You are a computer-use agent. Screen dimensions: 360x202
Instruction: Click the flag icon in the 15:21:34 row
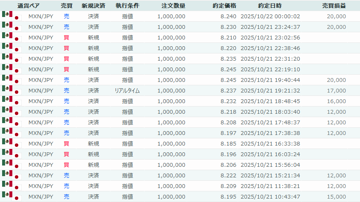[x=11, y=175]
